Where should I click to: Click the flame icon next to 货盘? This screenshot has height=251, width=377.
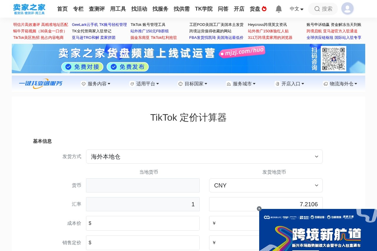click(264, 8)
